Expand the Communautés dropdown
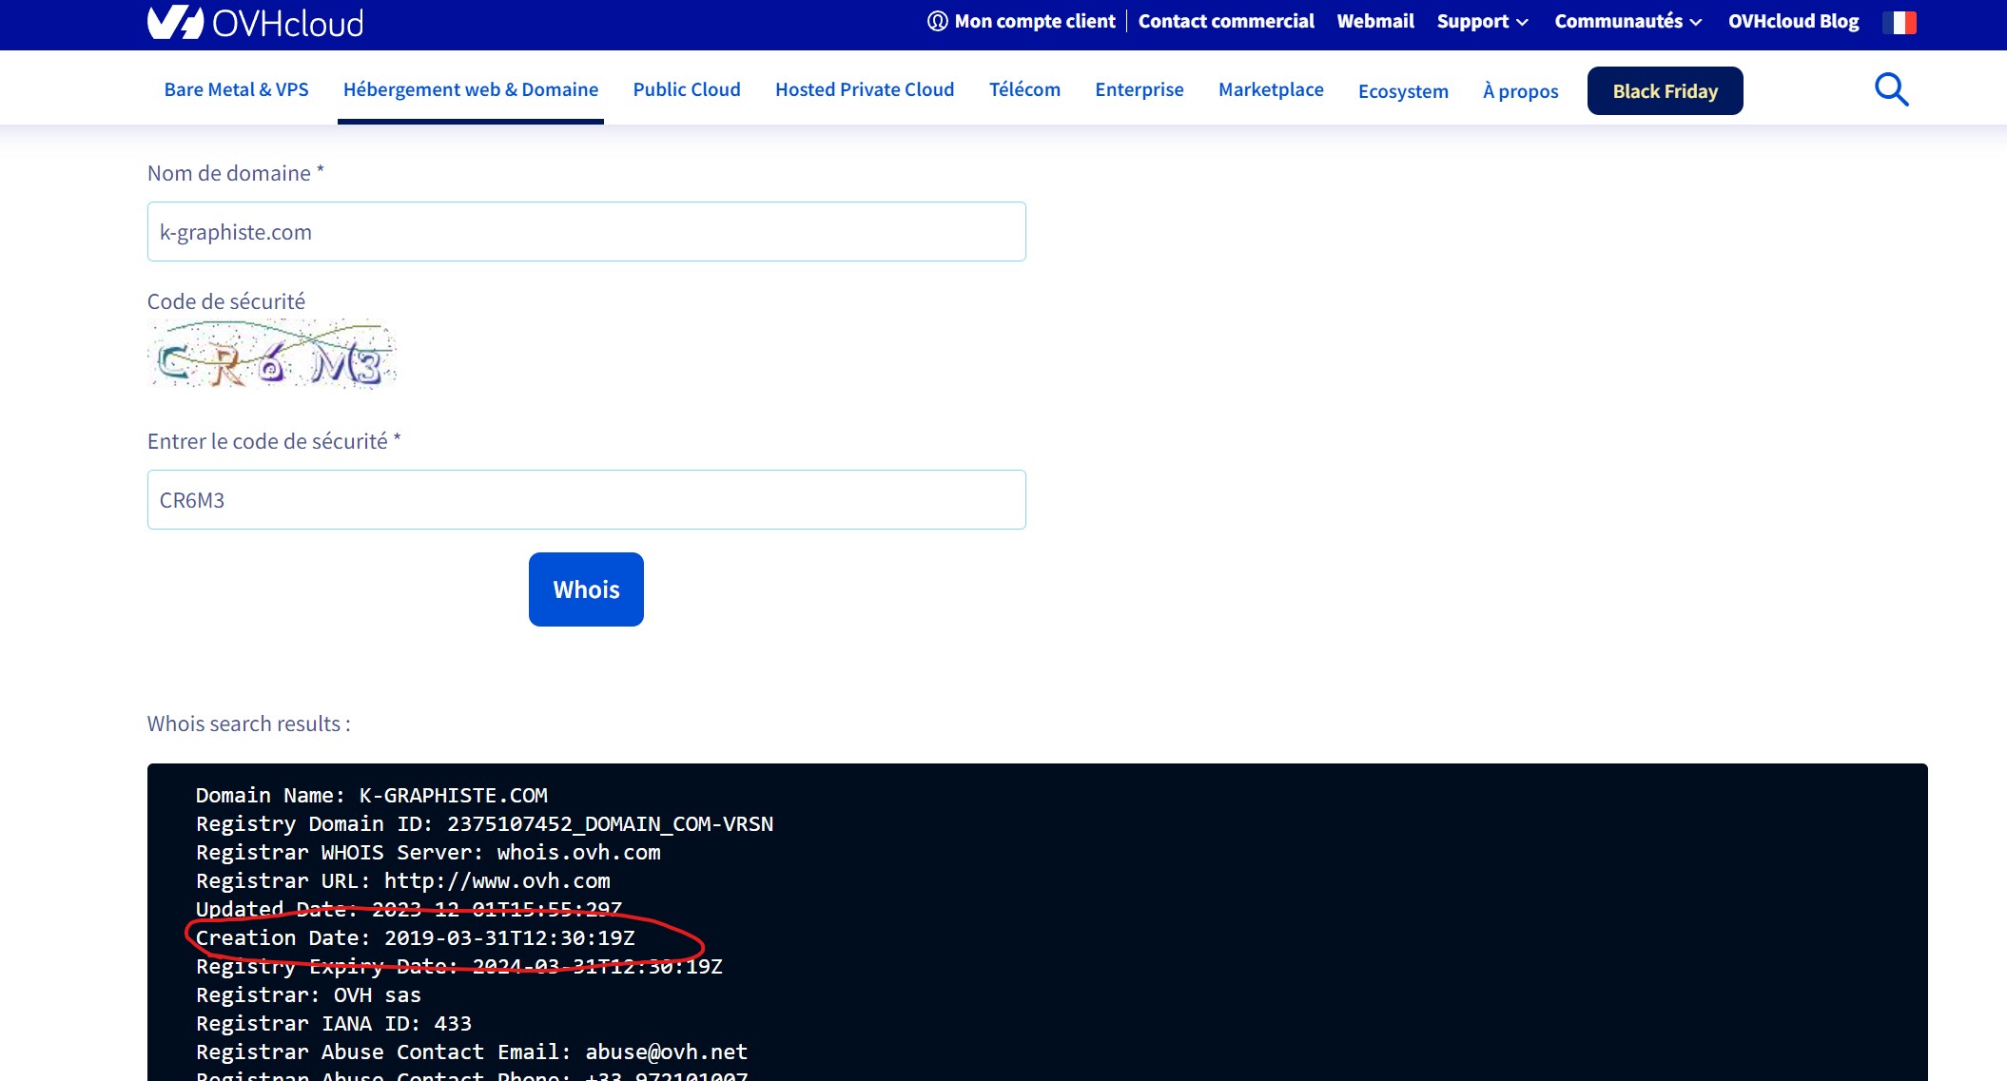Viewport: 2007px width, 1081px height. [1627, 21]
